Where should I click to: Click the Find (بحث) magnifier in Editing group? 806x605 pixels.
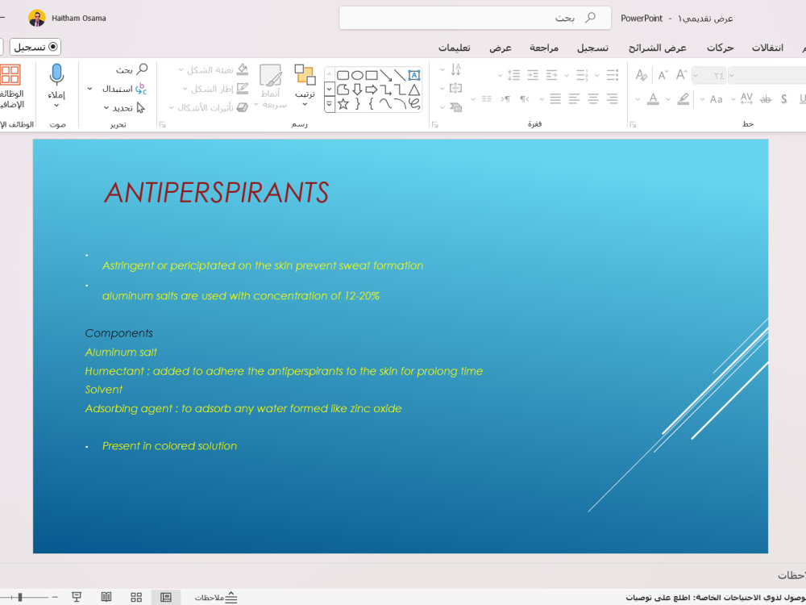coord(132,69)
